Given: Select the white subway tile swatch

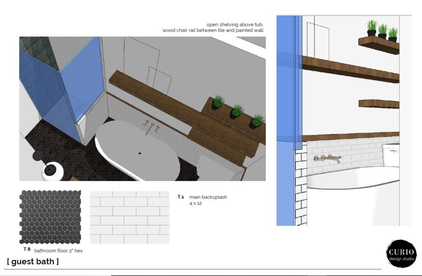Looking at the screenshot, I should click(129, 217).
